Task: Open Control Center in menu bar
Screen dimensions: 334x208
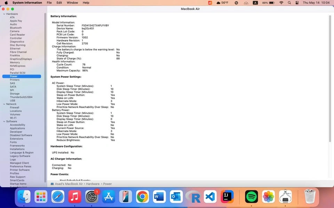Action: coord(297,3)
